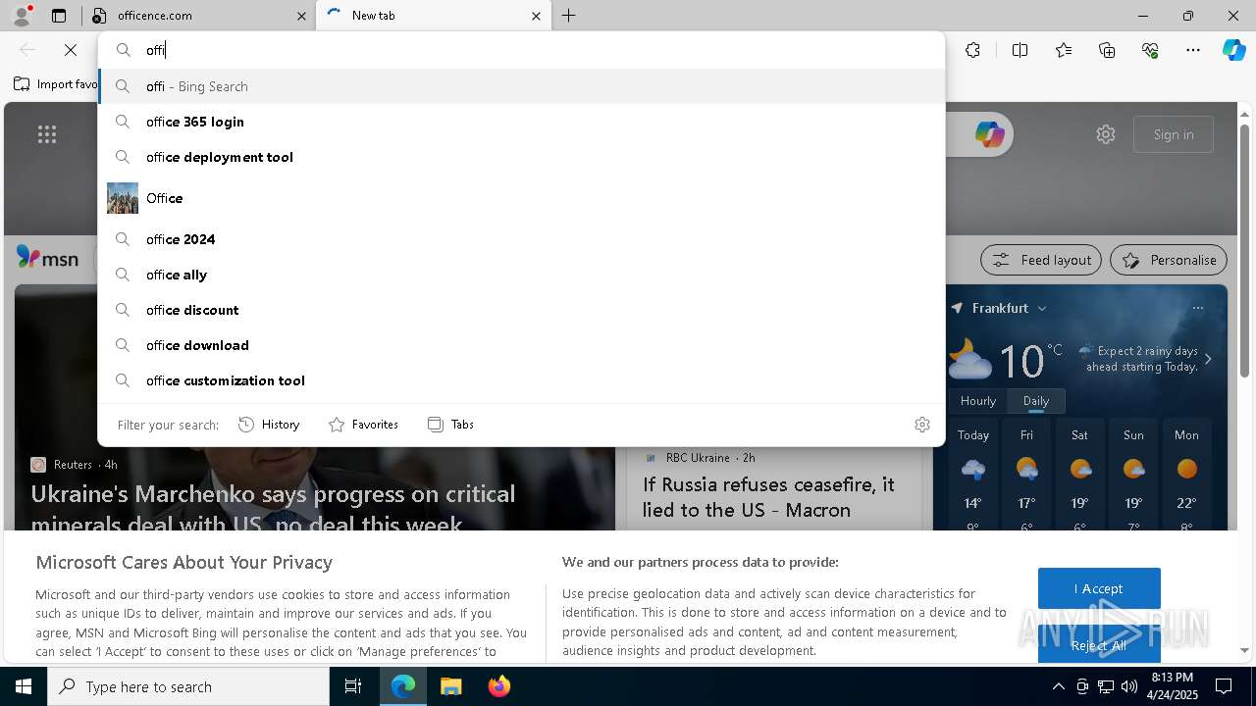Accept cookies with I Accept button

pos(1099,588)
